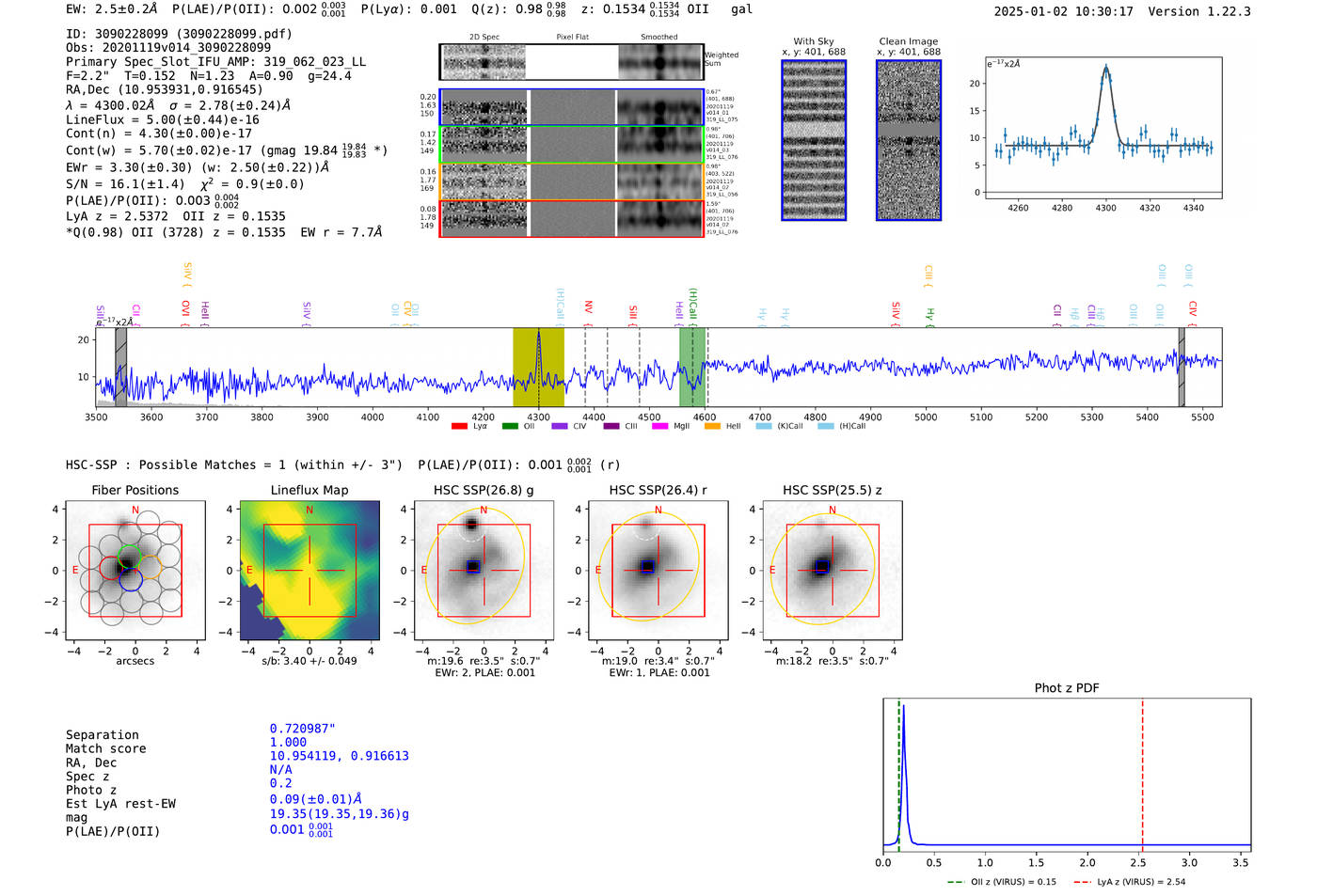This screenshot has height=896, width=1317.
Task: Click the Match score value 1.000
Action: [x=288, y=742]
